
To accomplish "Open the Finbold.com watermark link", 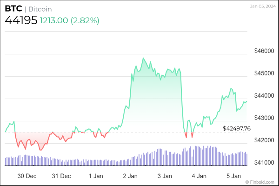I will point(262,182).
